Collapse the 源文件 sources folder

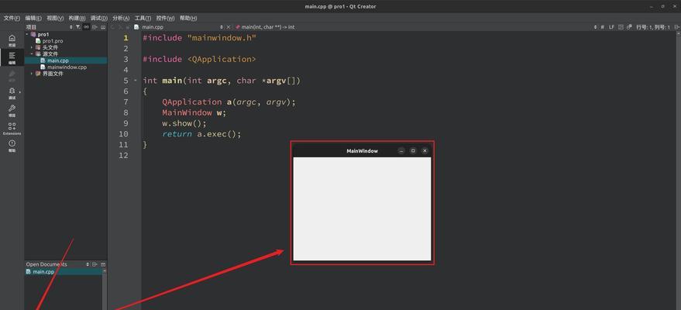[32, 53]
